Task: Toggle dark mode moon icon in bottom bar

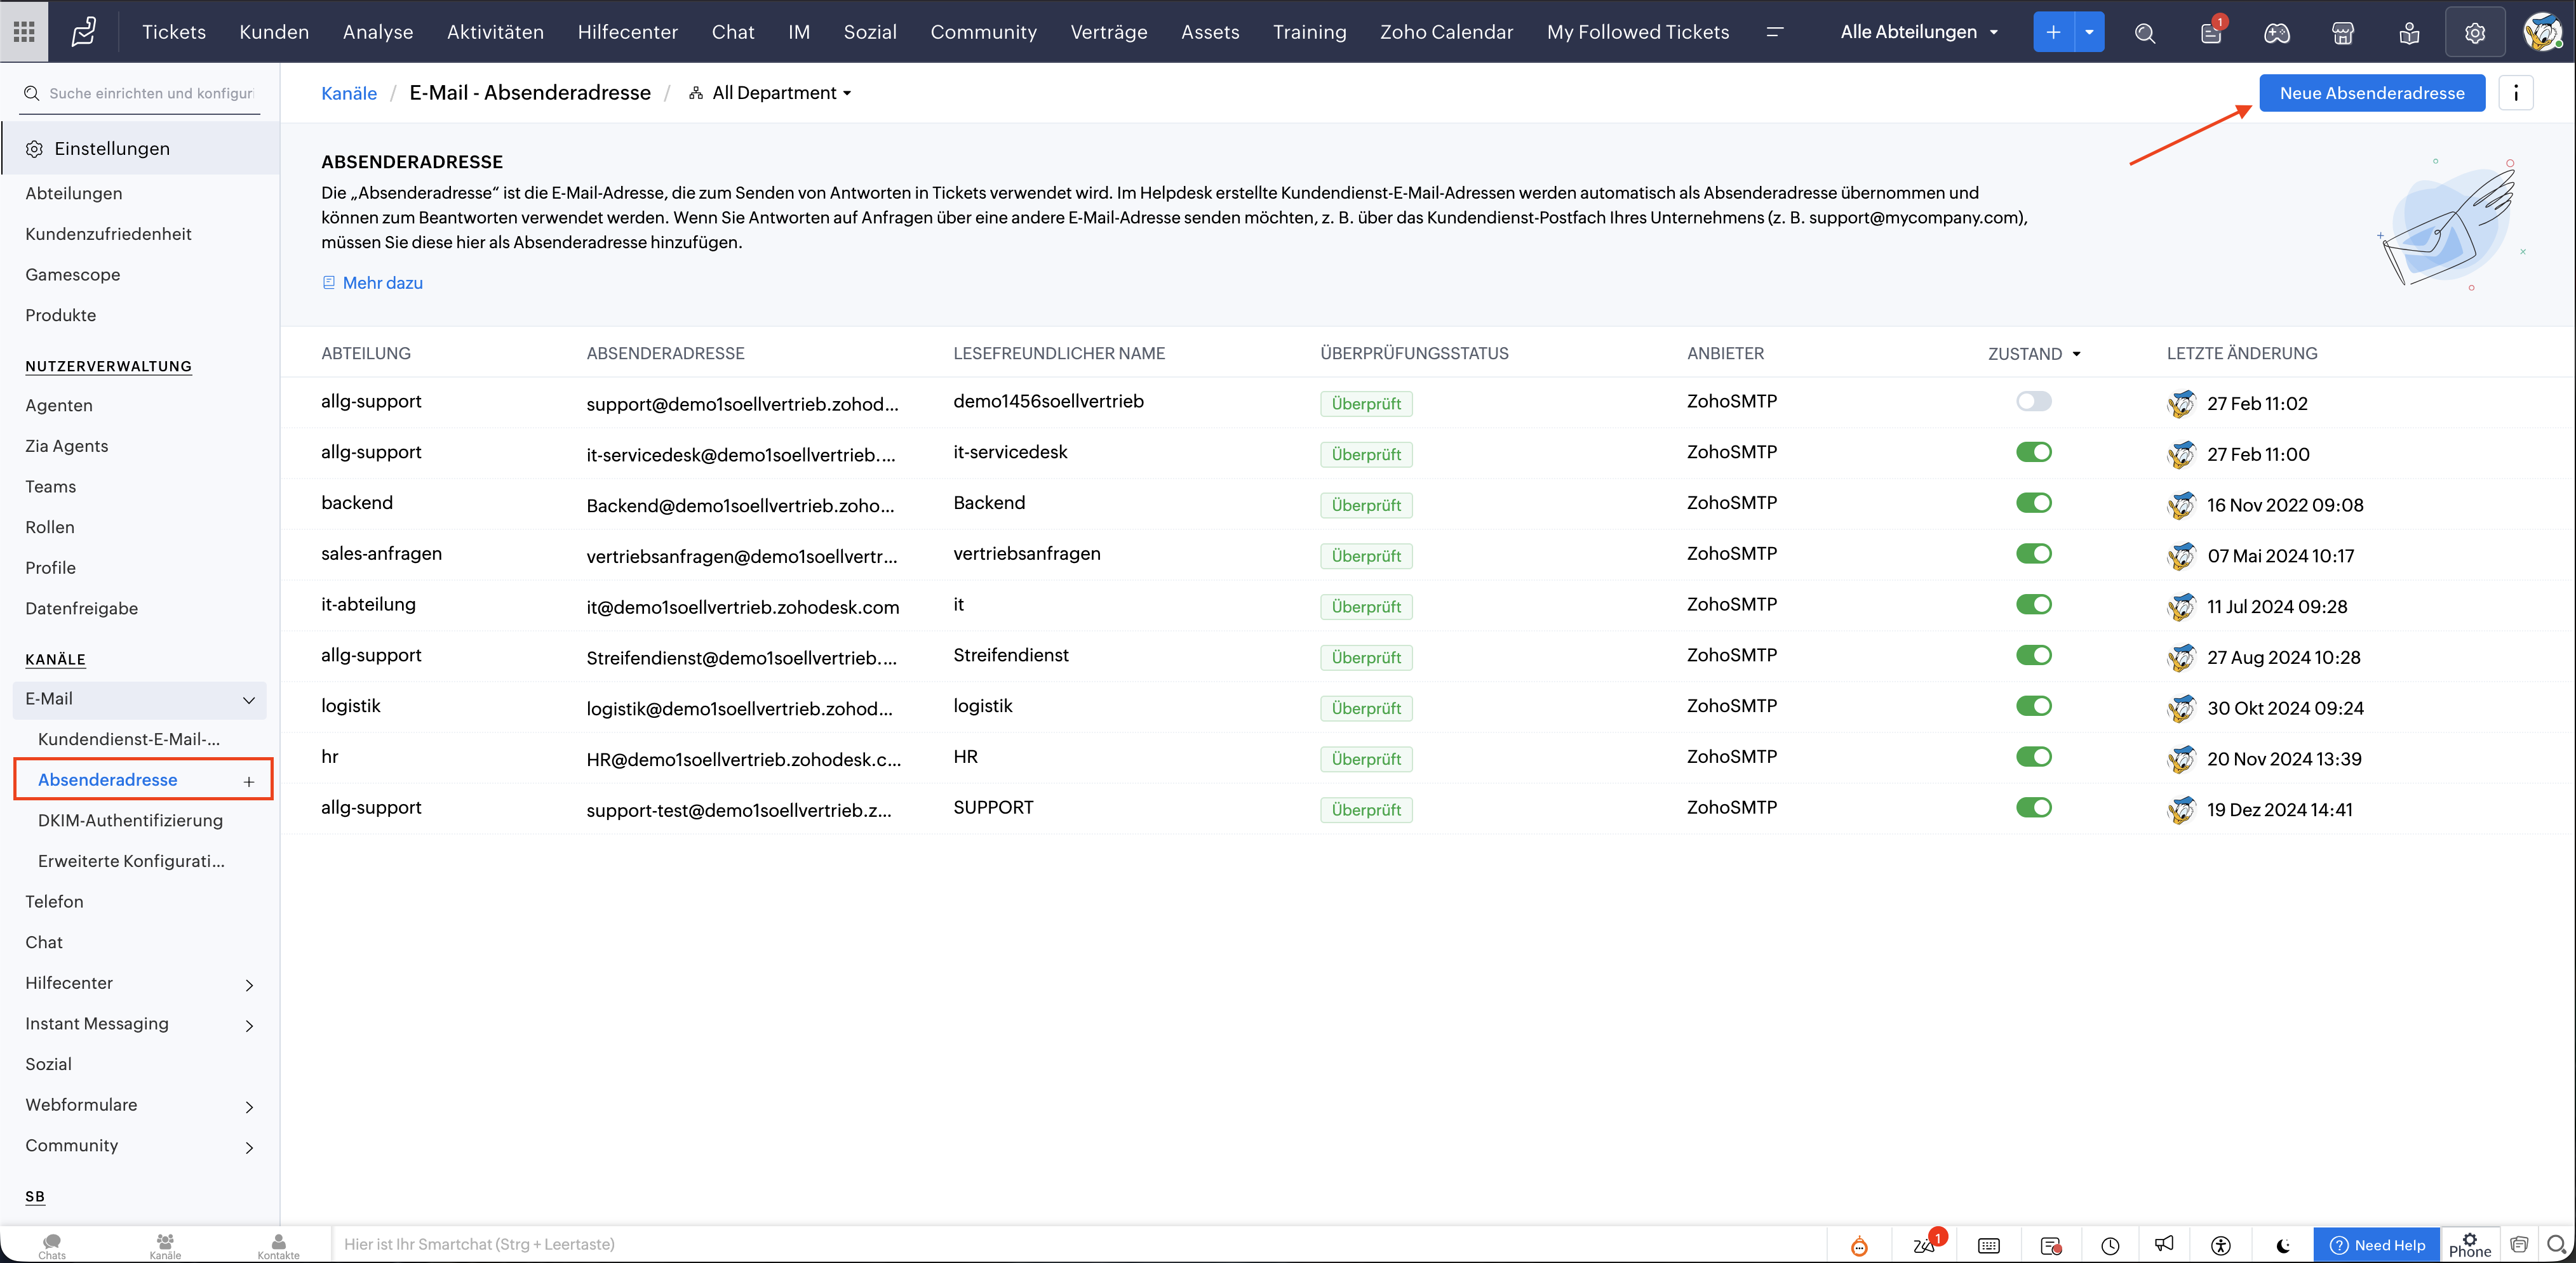Action: (x=2283, y=1245)
